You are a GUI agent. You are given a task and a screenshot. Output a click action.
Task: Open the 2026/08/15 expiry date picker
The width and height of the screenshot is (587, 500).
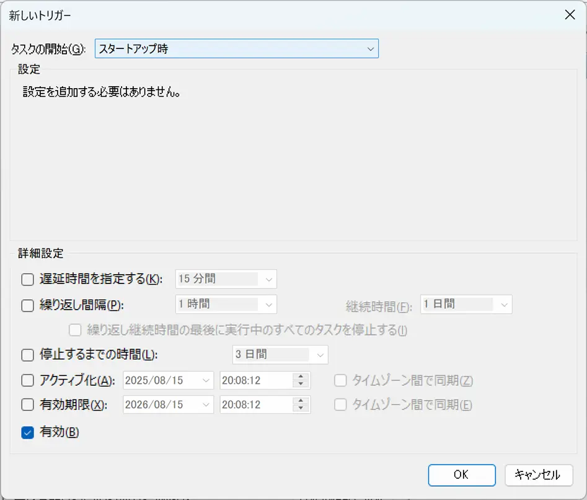tap(169, 404)
